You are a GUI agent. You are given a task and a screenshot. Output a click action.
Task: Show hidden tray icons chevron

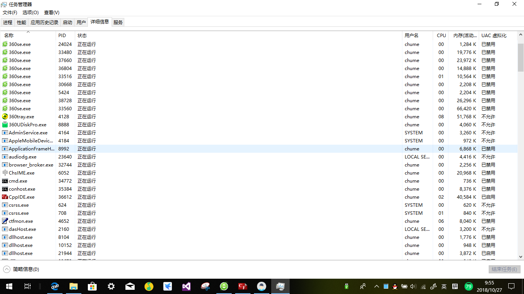(376, 286)
